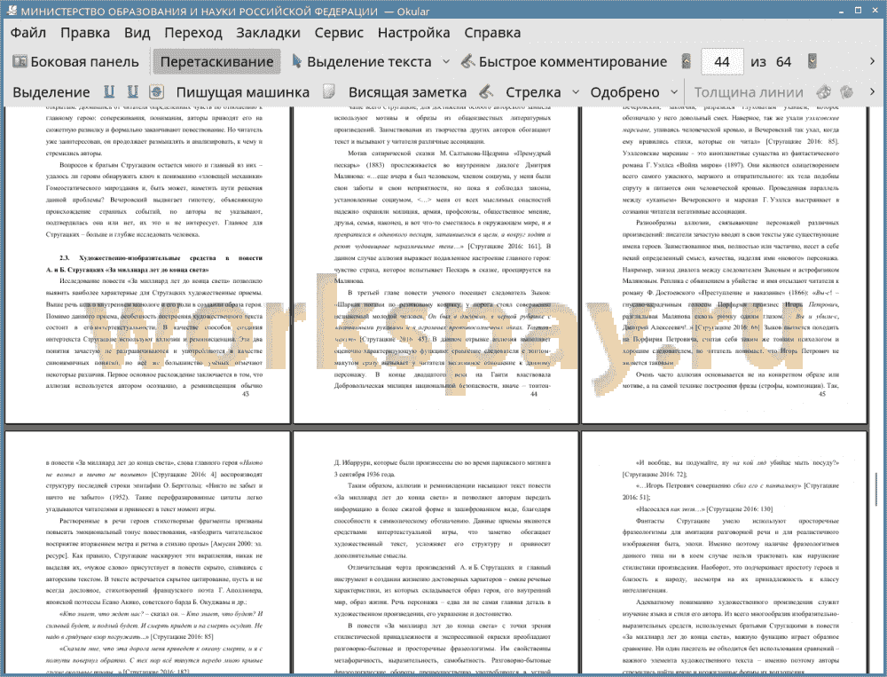The width and height of the screenshot is (887, 677).
Task: Toggle the Боковая панель sidebar
Action: click(75, 62)
